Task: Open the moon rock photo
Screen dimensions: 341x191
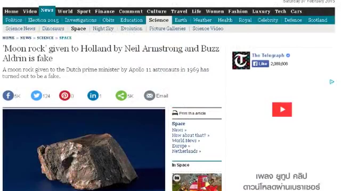Action: (84, 150)
